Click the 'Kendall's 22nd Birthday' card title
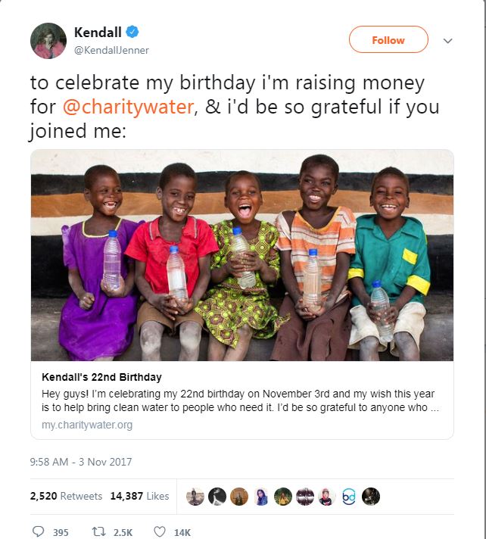The width and height of the screenshot is (486, 539). [x=101, y=377]
